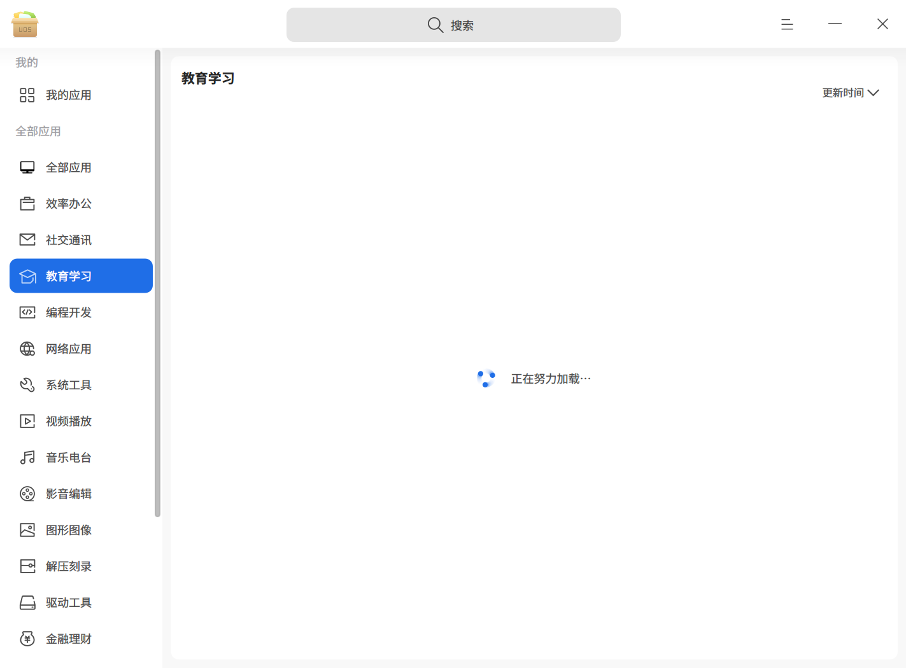Click 图形图像 text in sidebar
Viewport: 906px width, 668px height.
(69, 531)
